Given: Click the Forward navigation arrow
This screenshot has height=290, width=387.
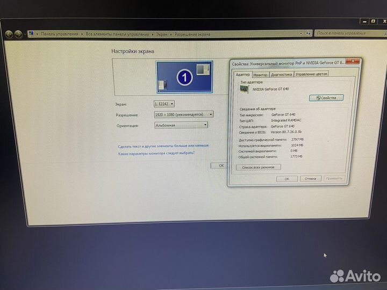Looking at the screenshot, I should (x=18, y=34).
